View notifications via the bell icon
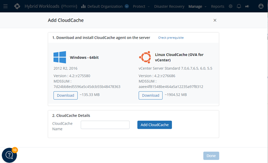This screenshot has height=163, width=268. pos(239,7)
